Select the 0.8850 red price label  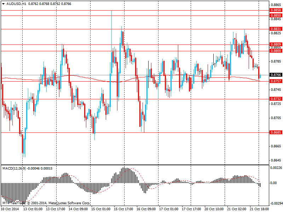point(276,16)
